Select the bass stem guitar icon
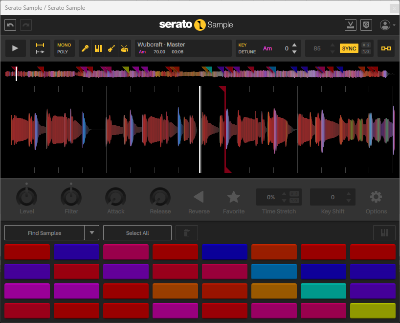 (x=111, y=48)
